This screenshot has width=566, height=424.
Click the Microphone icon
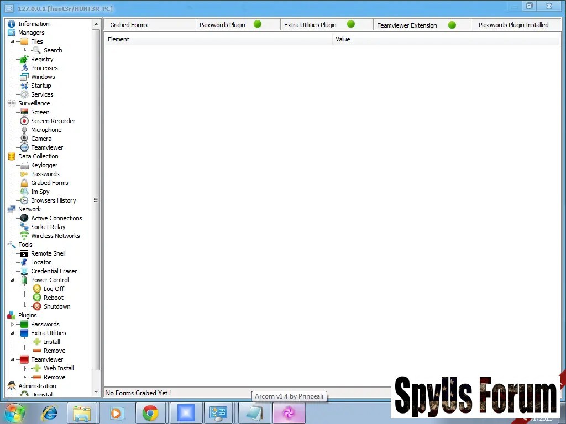point(24,130)
